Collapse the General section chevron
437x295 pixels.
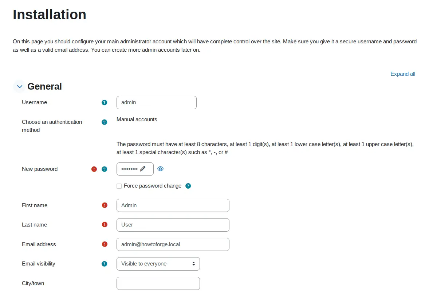[20, 86]
